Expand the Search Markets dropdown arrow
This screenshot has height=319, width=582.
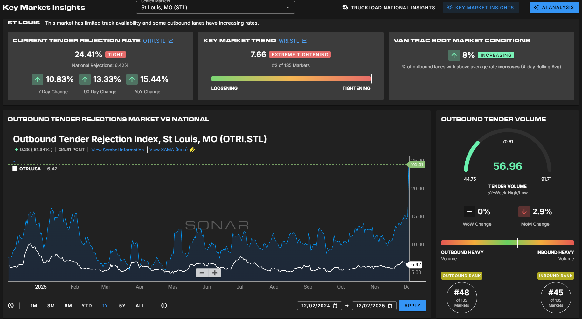[288, 7]
